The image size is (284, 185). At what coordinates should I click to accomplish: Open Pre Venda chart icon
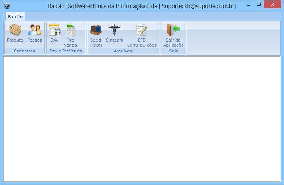(x=71, y=30)
